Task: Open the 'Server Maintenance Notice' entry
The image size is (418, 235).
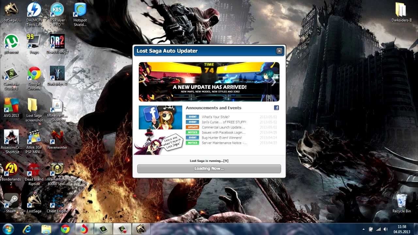Action: click(x=224, y=143)
